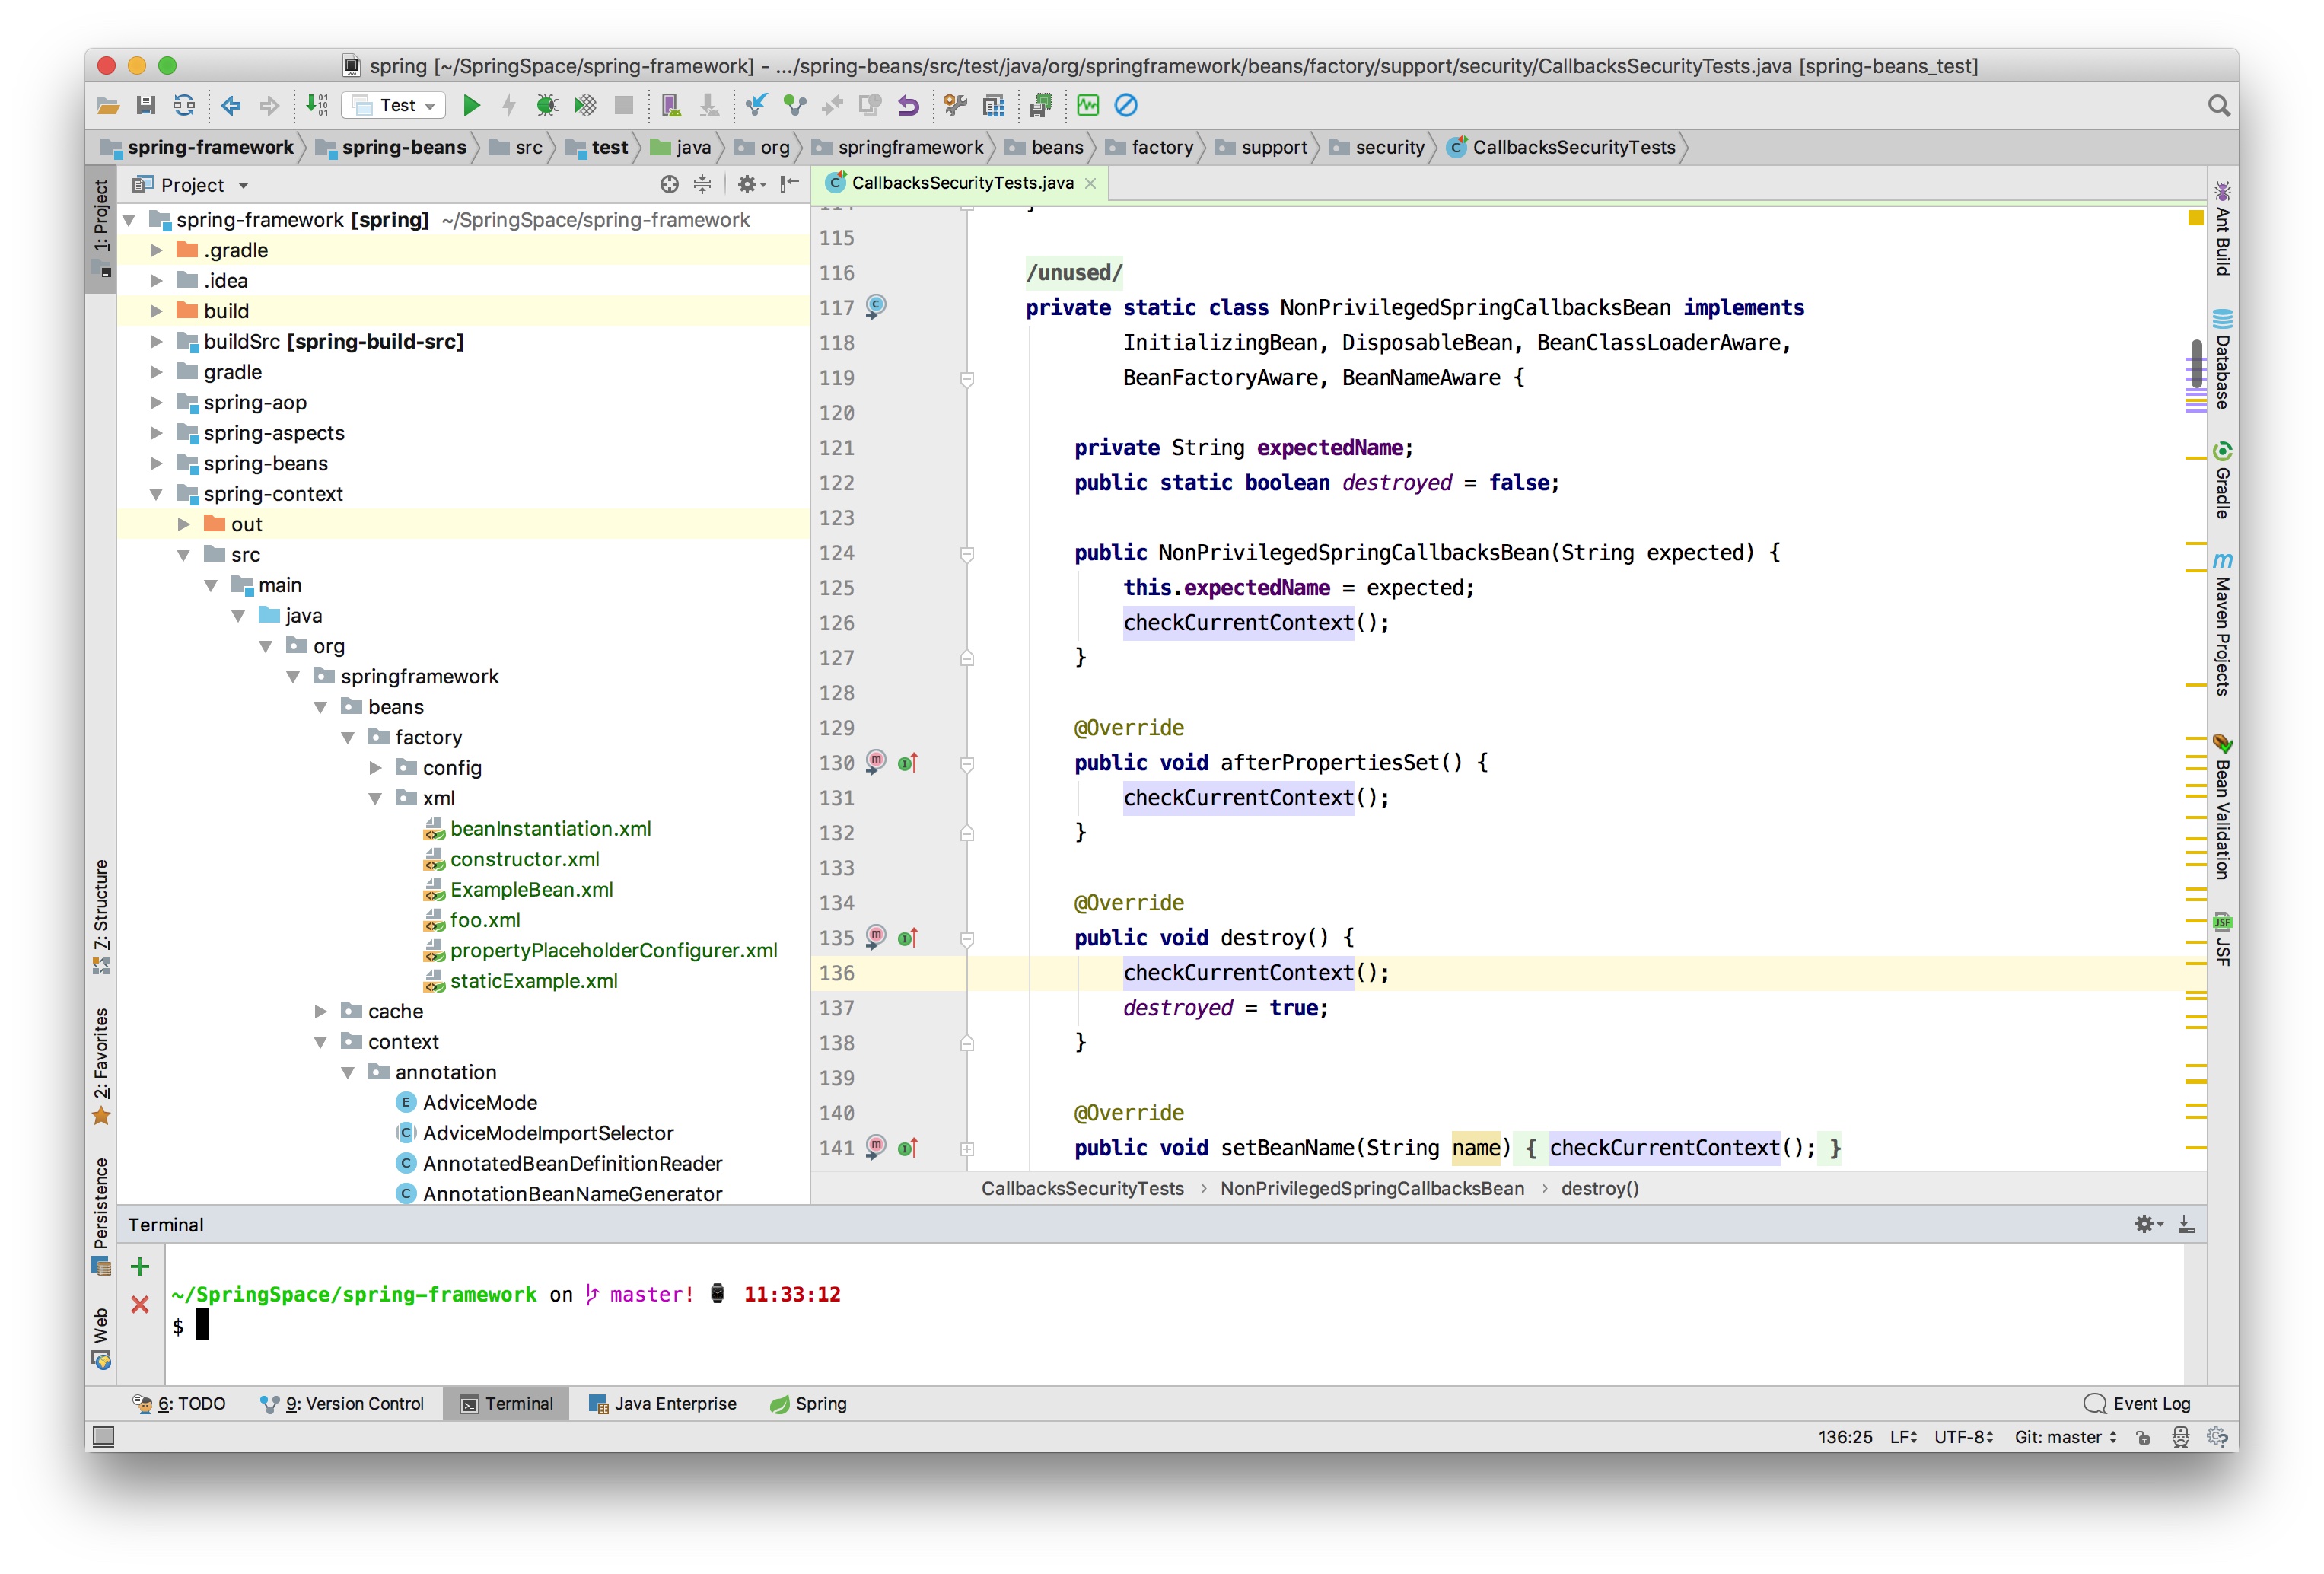The height and width of the screenshot is (1574, 2324).
Task: Close the terminal session with red X
Action: [x=140, y=1304]
